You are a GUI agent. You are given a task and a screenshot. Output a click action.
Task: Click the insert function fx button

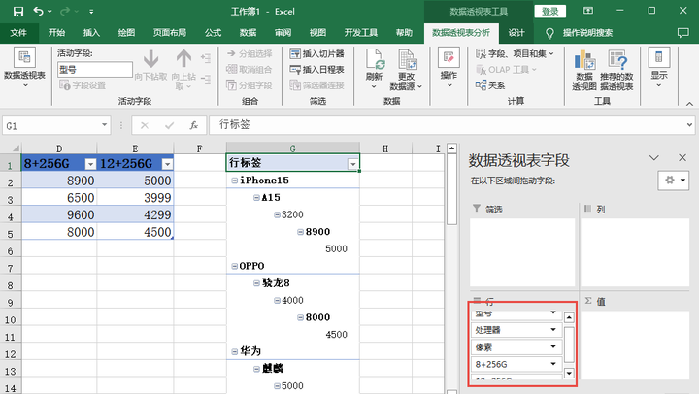click(193, 126)
